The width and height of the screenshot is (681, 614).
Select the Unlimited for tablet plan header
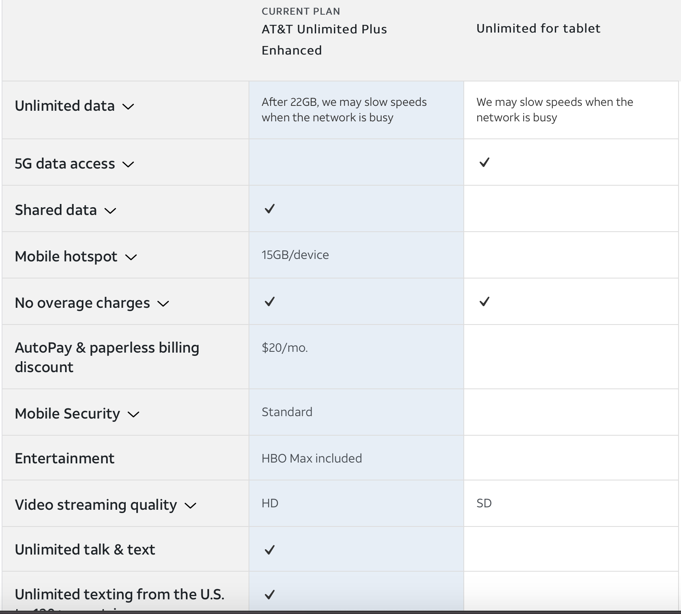point(538,29)
